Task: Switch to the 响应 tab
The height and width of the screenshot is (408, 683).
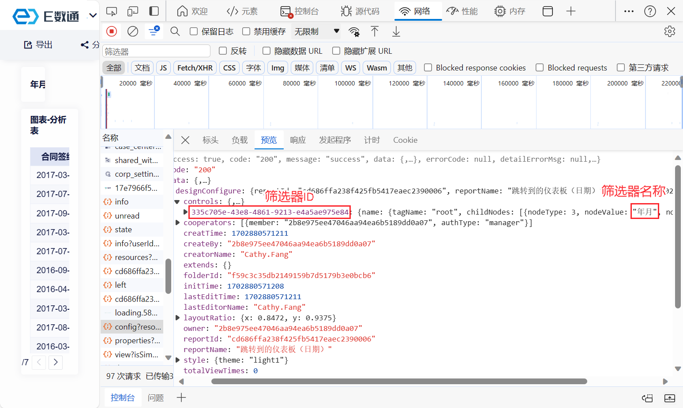Action: click(x=298, y=140)
